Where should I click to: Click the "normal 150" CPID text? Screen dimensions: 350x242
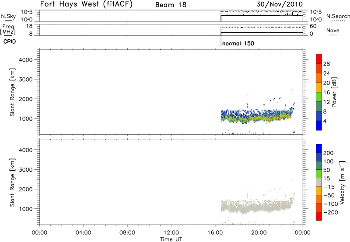(x=238, y=43)
